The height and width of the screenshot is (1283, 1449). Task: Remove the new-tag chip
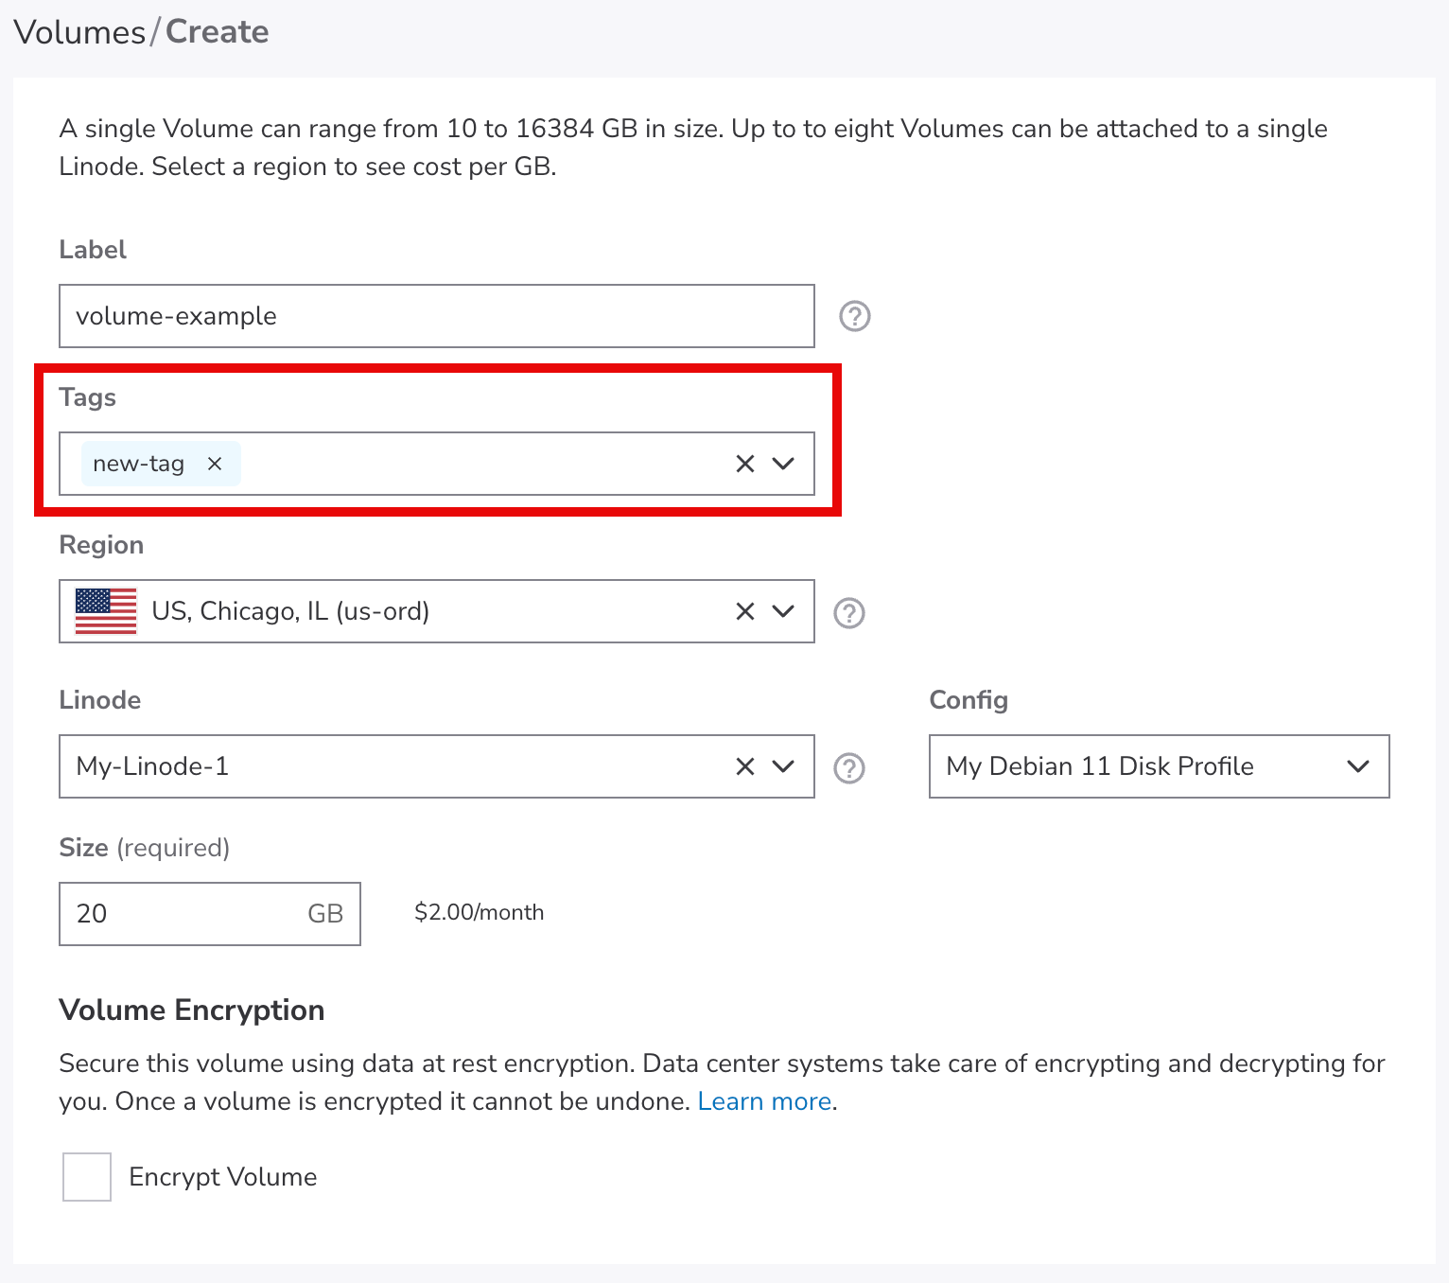pyautogui.click(x=215, y=464)
